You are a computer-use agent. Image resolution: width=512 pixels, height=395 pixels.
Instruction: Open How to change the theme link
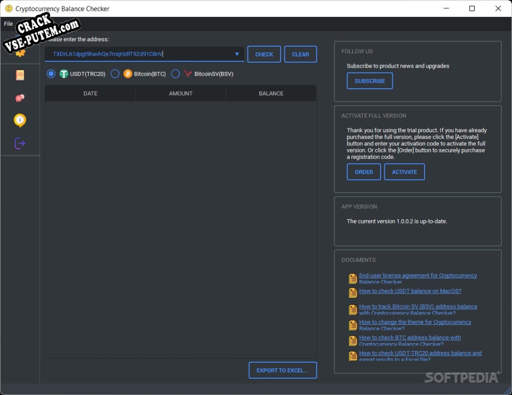point(415,325)
